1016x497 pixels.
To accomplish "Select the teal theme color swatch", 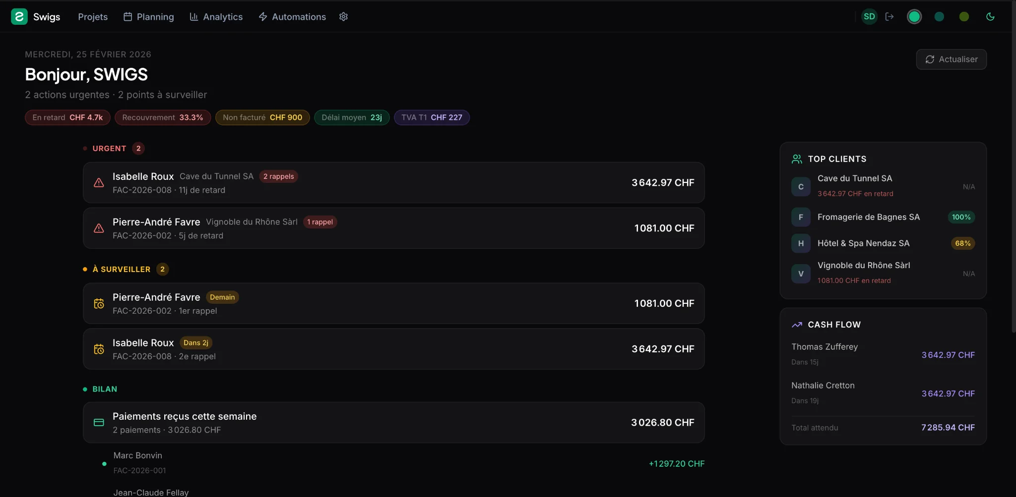I will (x=939, y=17).
